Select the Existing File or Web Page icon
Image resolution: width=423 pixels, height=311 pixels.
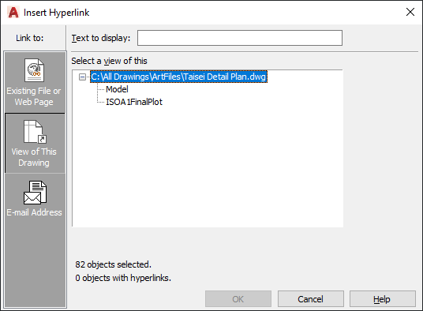[34, 70]
